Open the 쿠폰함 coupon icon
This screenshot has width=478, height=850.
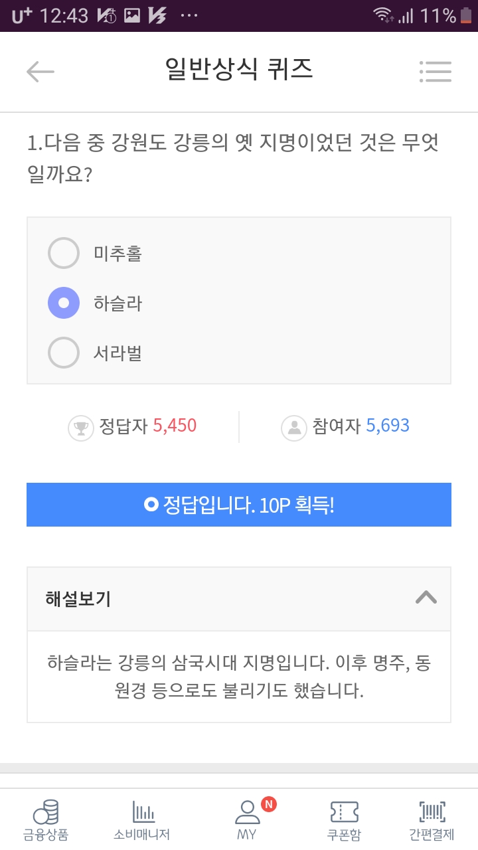tap(344, 812)
